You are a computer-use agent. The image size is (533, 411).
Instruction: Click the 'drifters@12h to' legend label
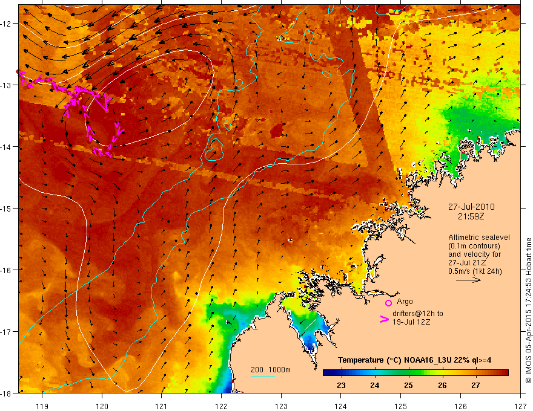coord(418,314)
